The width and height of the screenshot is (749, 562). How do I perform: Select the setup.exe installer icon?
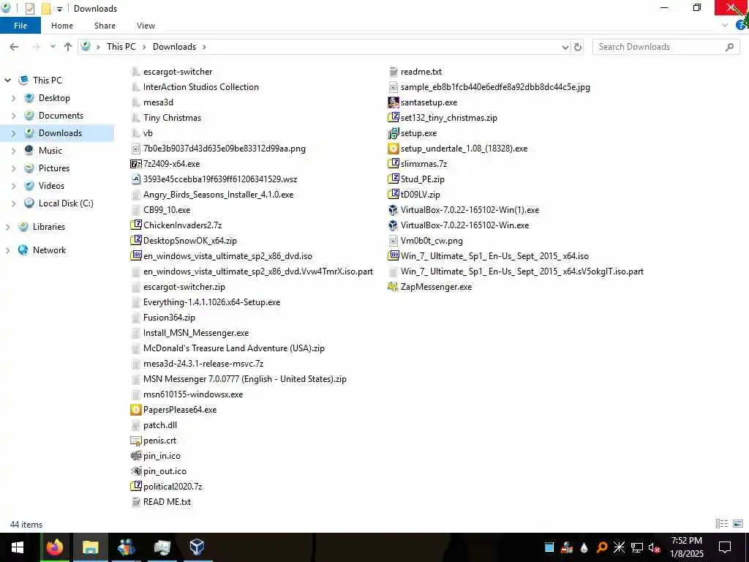point(393,133)
